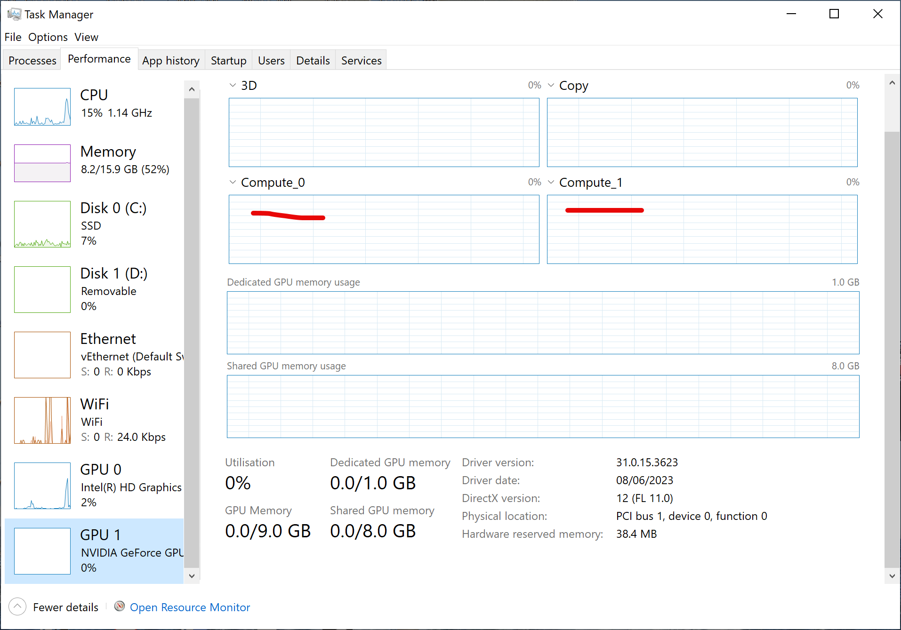Switch to the Startup tab
This screenshot has width=901, height=630.
click(x=228, y=60)
